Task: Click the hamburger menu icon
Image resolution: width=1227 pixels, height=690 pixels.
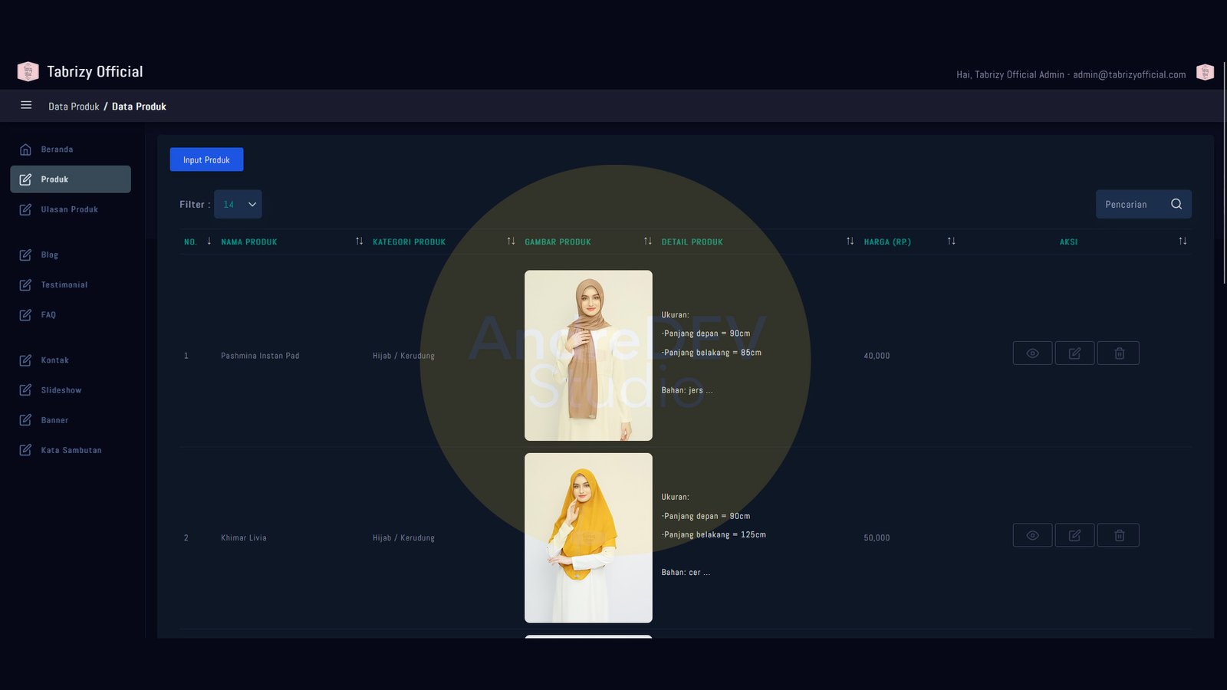Action: [26, 105]
